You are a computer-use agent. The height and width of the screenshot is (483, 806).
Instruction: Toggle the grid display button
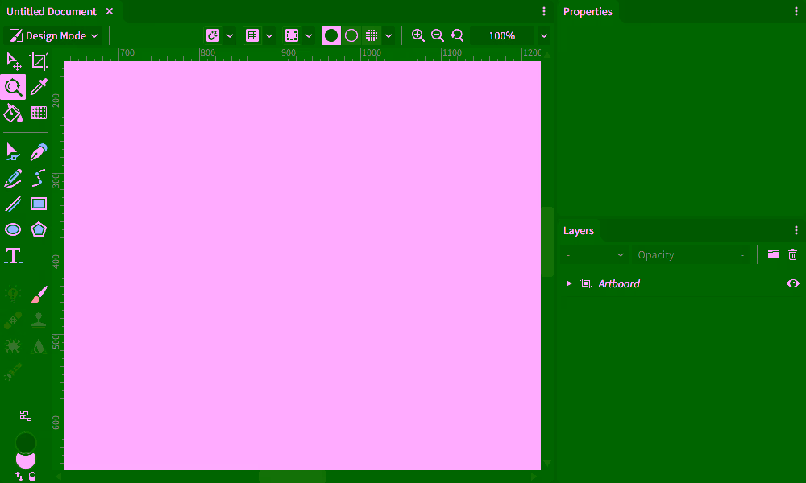[x=251, y=35]
